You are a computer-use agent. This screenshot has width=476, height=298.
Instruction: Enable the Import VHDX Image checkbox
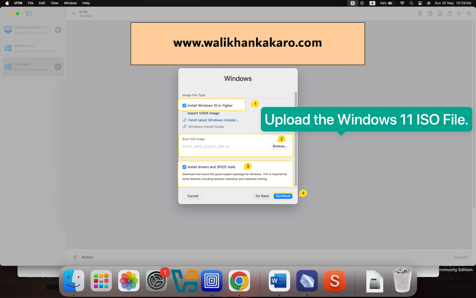pos(184,113)
